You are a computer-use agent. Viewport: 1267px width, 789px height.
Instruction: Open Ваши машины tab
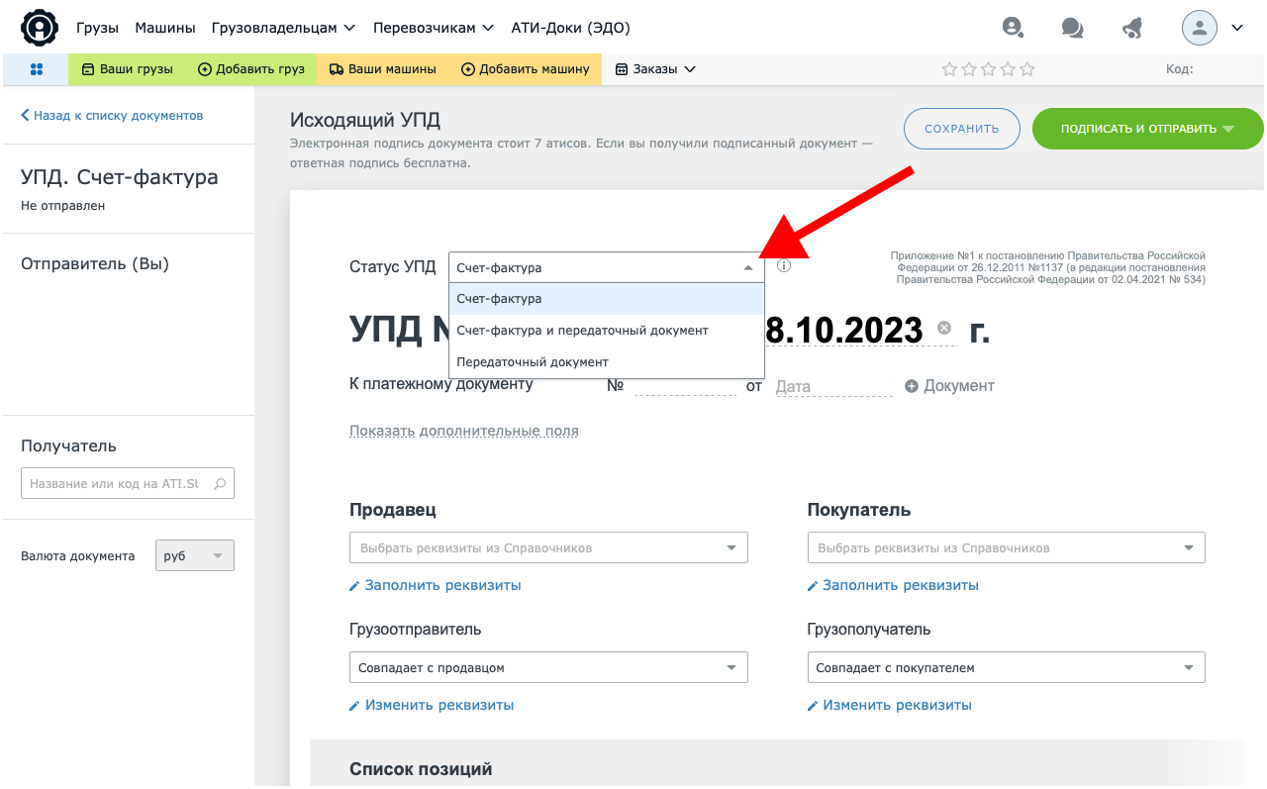click(x=382, y=69)
